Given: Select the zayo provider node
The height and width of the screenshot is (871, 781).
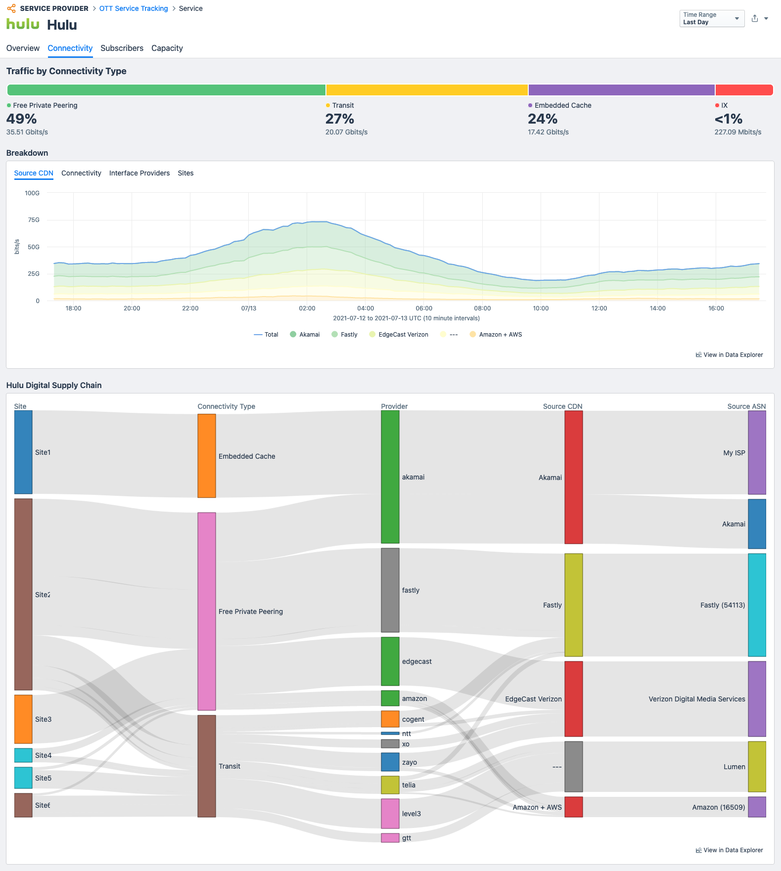Looking at the screenshot, I should coord(390,762).
